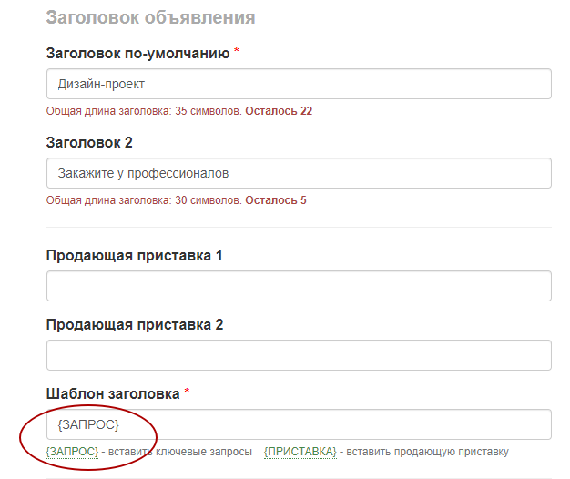Click the 'вставить ключевые запросы' hint text

click(x=180, y=452)
